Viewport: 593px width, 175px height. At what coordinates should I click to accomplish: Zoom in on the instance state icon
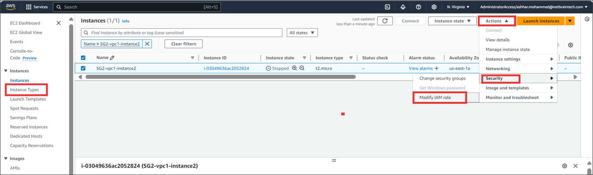tap(294, 69)
